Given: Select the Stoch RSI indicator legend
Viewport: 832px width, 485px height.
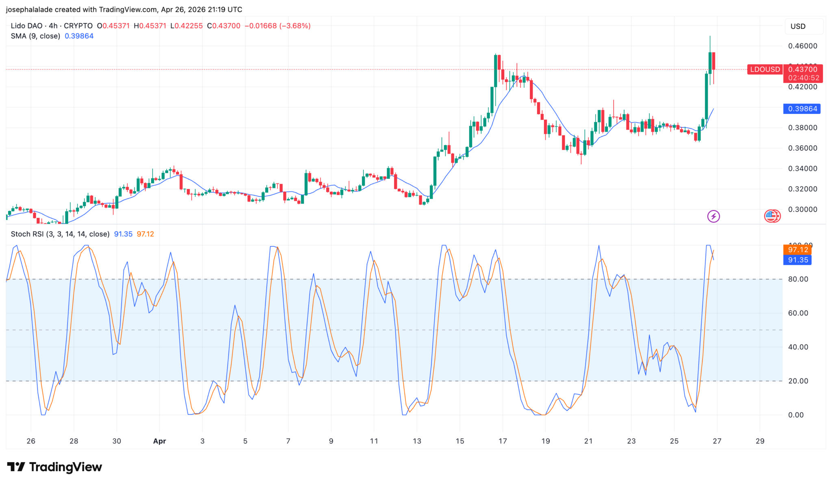Looking at the screenshot, I should coord(60,234).
